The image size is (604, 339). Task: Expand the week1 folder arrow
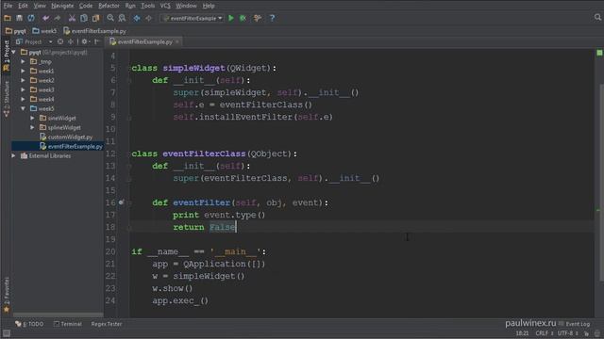click(23, 71)
